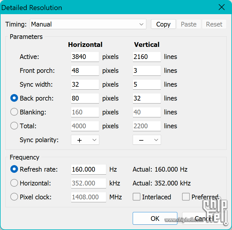Click the horizontal Active pixels field
Screen dimensions: 232x230
85,57
